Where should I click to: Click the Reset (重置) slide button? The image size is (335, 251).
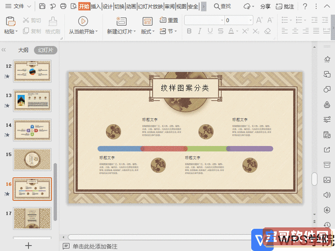pos(169,20)
